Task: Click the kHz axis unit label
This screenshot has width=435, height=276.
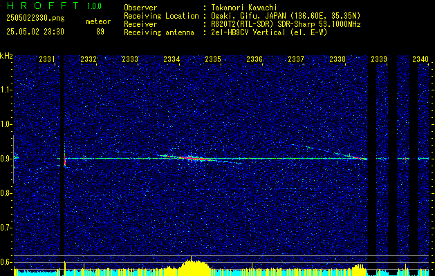Action: pyautogui.click(x=6, y=56)
